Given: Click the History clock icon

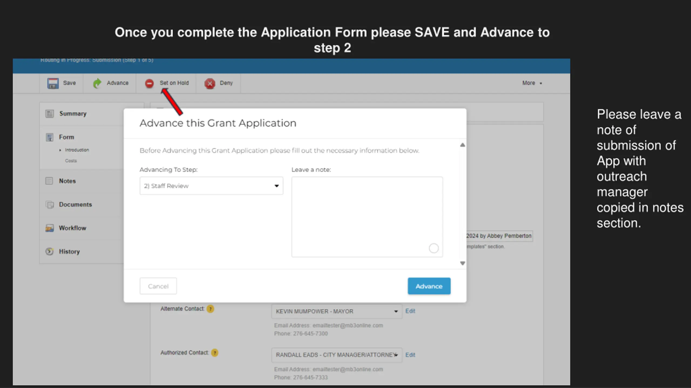Looking at the screenshot, I should point(49,251).
